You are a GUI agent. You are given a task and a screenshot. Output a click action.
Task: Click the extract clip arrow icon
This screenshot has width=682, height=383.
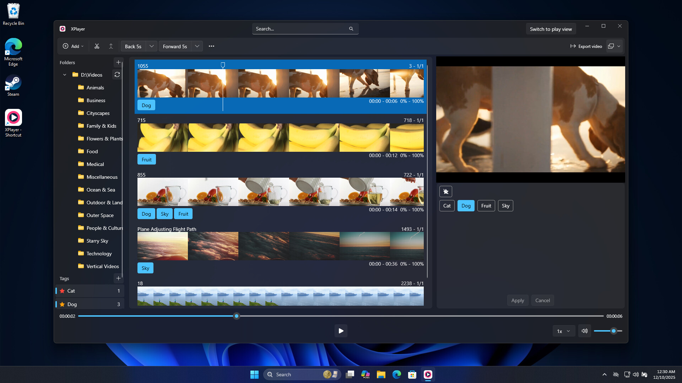tap(110, 46)
